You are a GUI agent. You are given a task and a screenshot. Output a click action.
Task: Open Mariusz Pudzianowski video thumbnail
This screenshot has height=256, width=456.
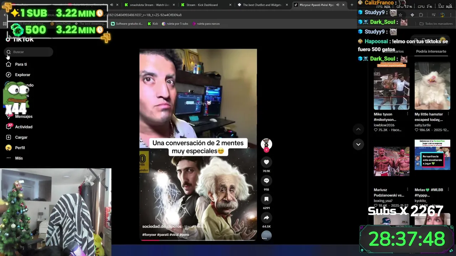point(392,161)
